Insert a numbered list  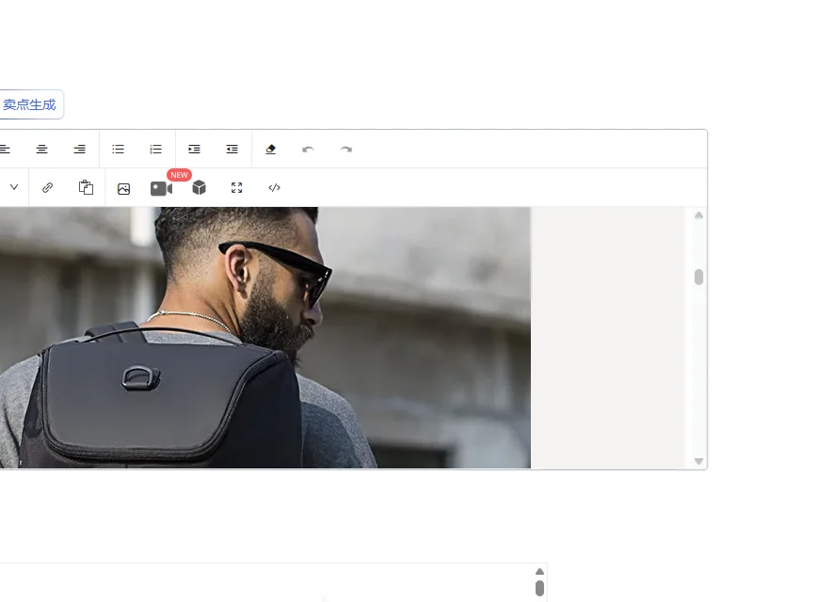point(156,150)
